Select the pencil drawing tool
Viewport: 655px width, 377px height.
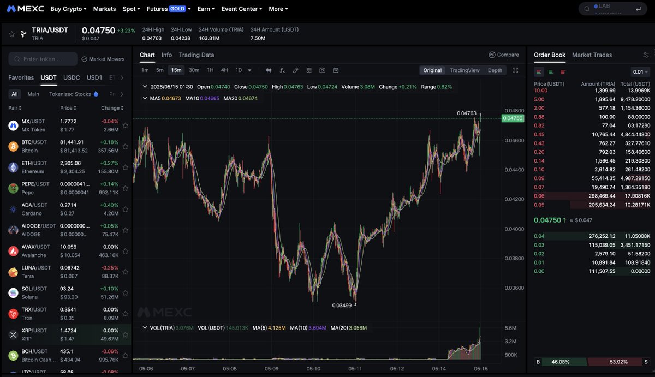point(296,70)
